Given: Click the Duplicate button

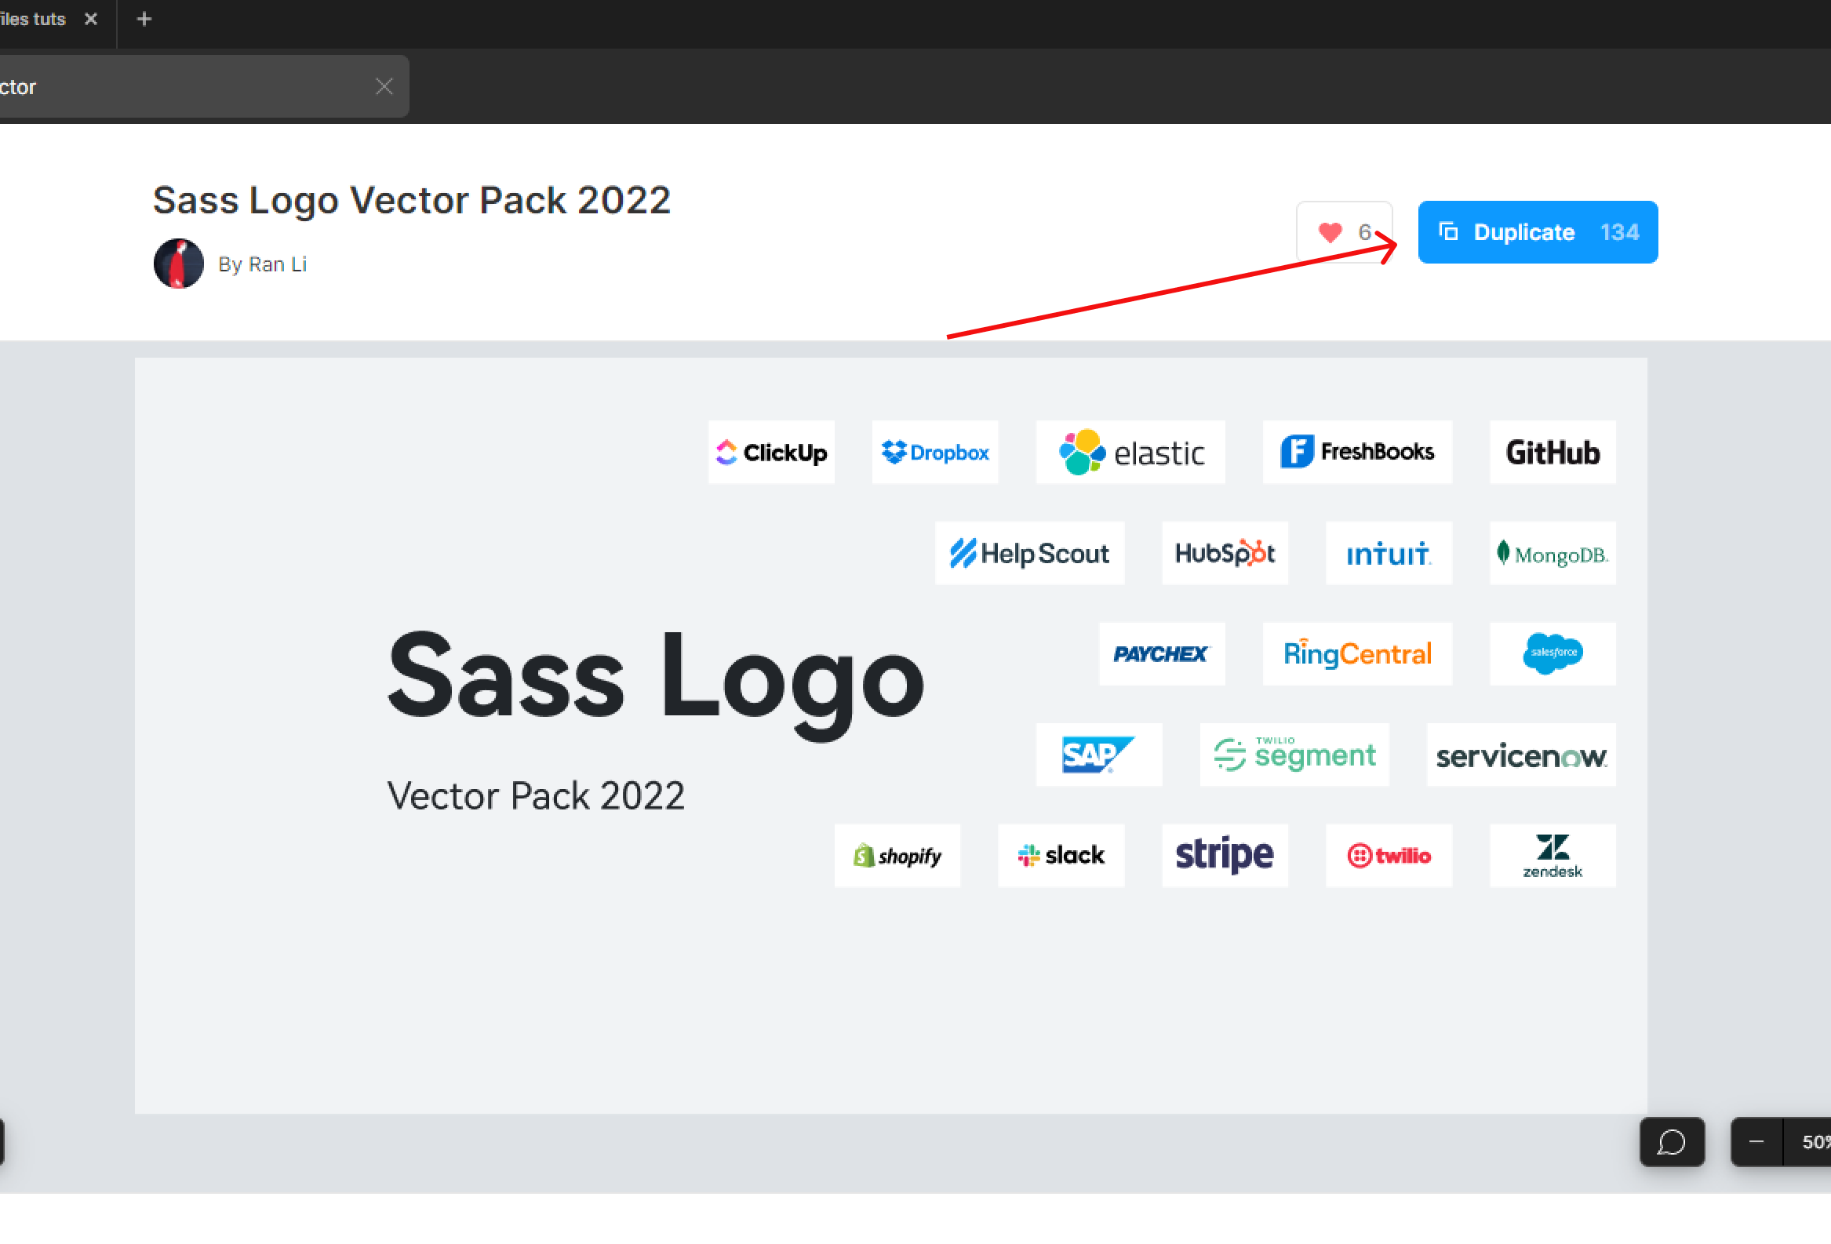Looking at the screenshot, I should (1537, 232).
